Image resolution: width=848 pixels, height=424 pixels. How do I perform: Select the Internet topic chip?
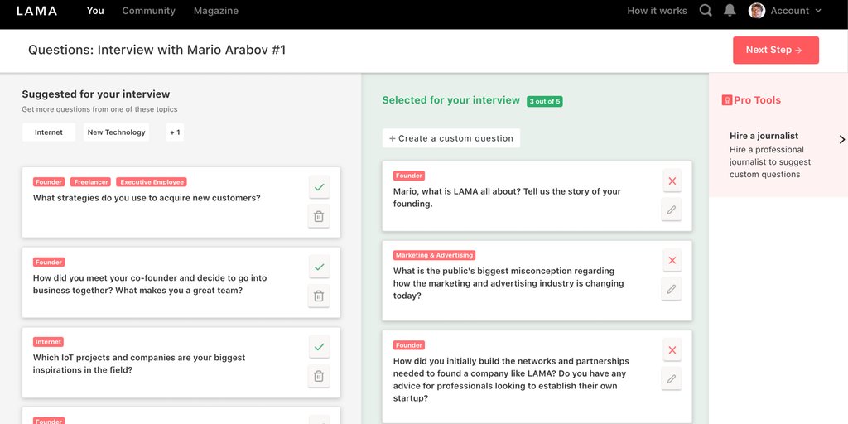click(x=49, y=132)
